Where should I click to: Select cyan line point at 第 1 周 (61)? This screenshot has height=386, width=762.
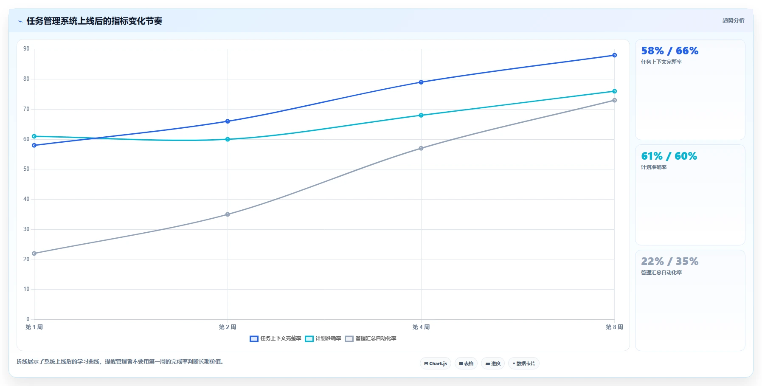[x=34, y=136]
